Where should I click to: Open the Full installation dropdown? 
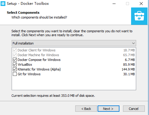[x=74, y=43]
